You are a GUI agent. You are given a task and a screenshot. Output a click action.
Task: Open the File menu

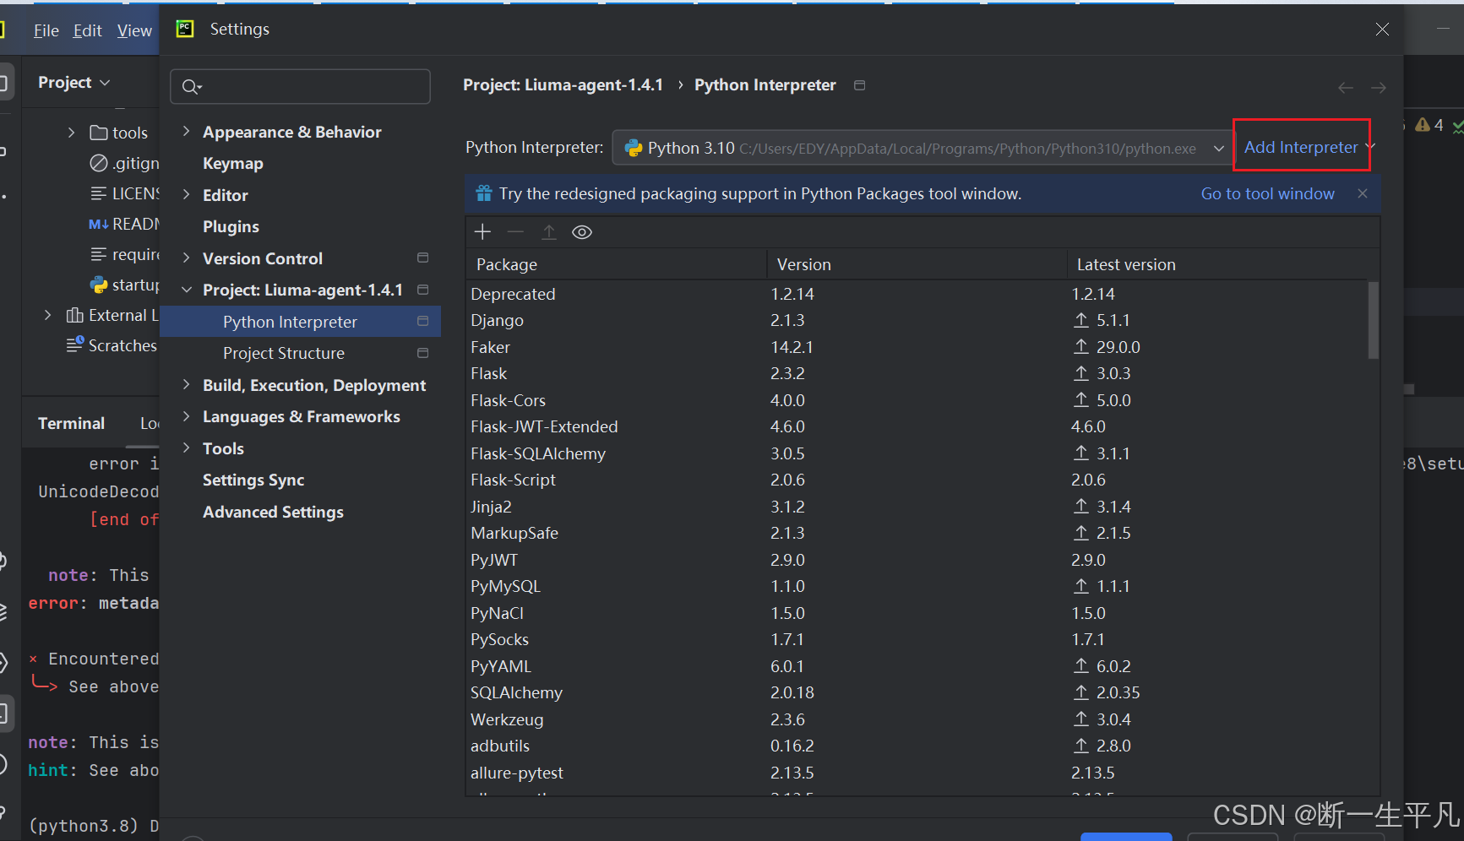[x=46, y=30]
